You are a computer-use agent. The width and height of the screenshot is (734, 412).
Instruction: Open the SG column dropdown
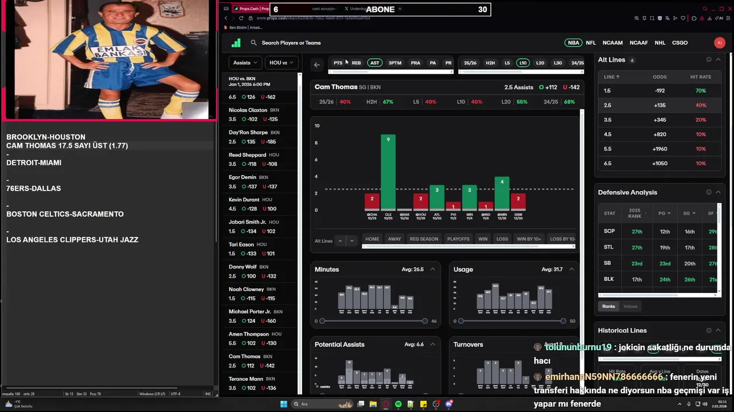pyautogui.click(x=689, y=213)
